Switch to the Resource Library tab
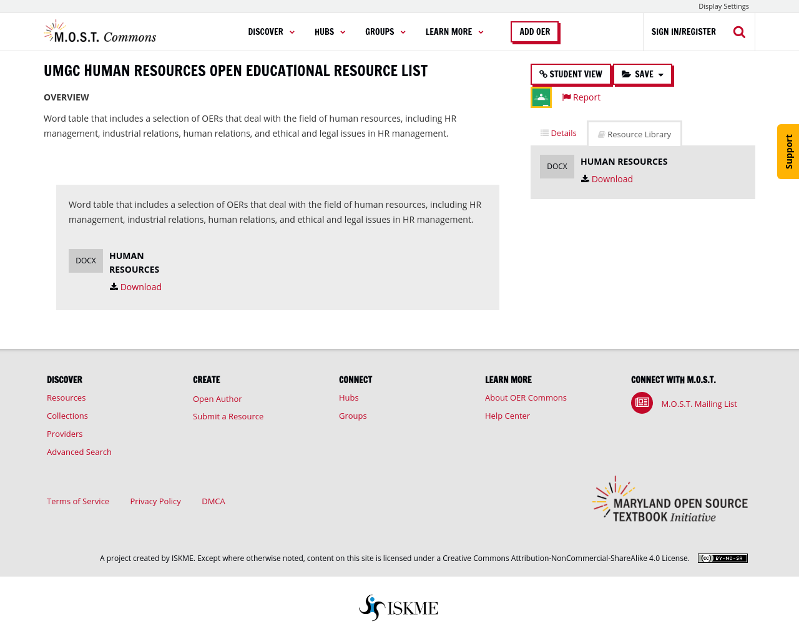This screenshot has height=639, width=799. (634, 132)
